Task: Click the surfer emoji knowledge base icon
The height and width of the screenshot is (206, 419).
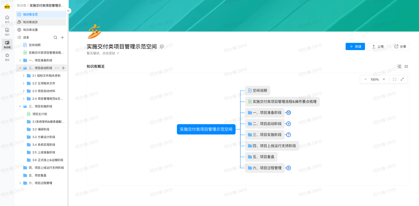Action: point(94,31)
